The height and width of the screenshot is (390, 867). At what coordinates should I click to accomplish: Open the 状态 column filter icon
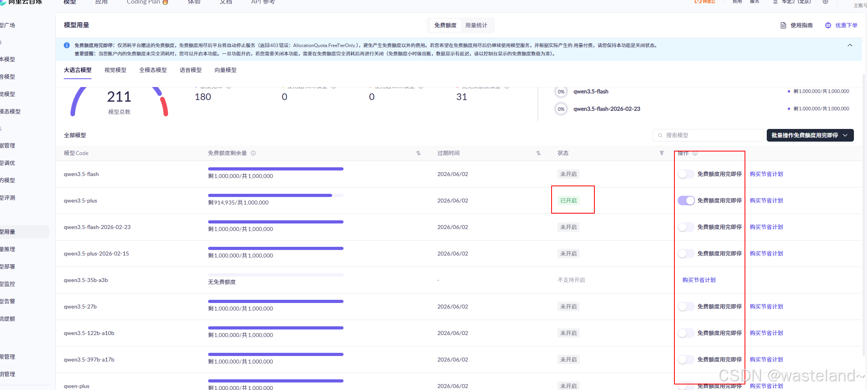click(661, 153)
